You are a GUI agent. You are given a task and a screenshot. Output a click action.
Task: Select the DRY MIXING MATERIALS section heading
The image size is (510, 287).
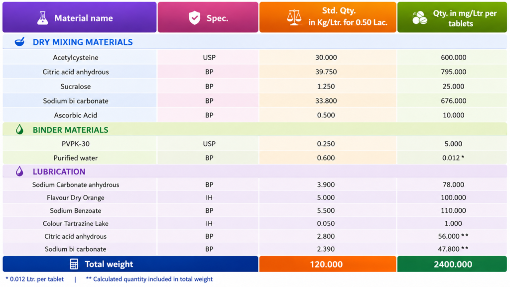coord(83,42)
